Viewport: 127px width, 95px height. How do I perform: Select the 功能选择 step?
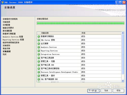[x=6, y=22]
